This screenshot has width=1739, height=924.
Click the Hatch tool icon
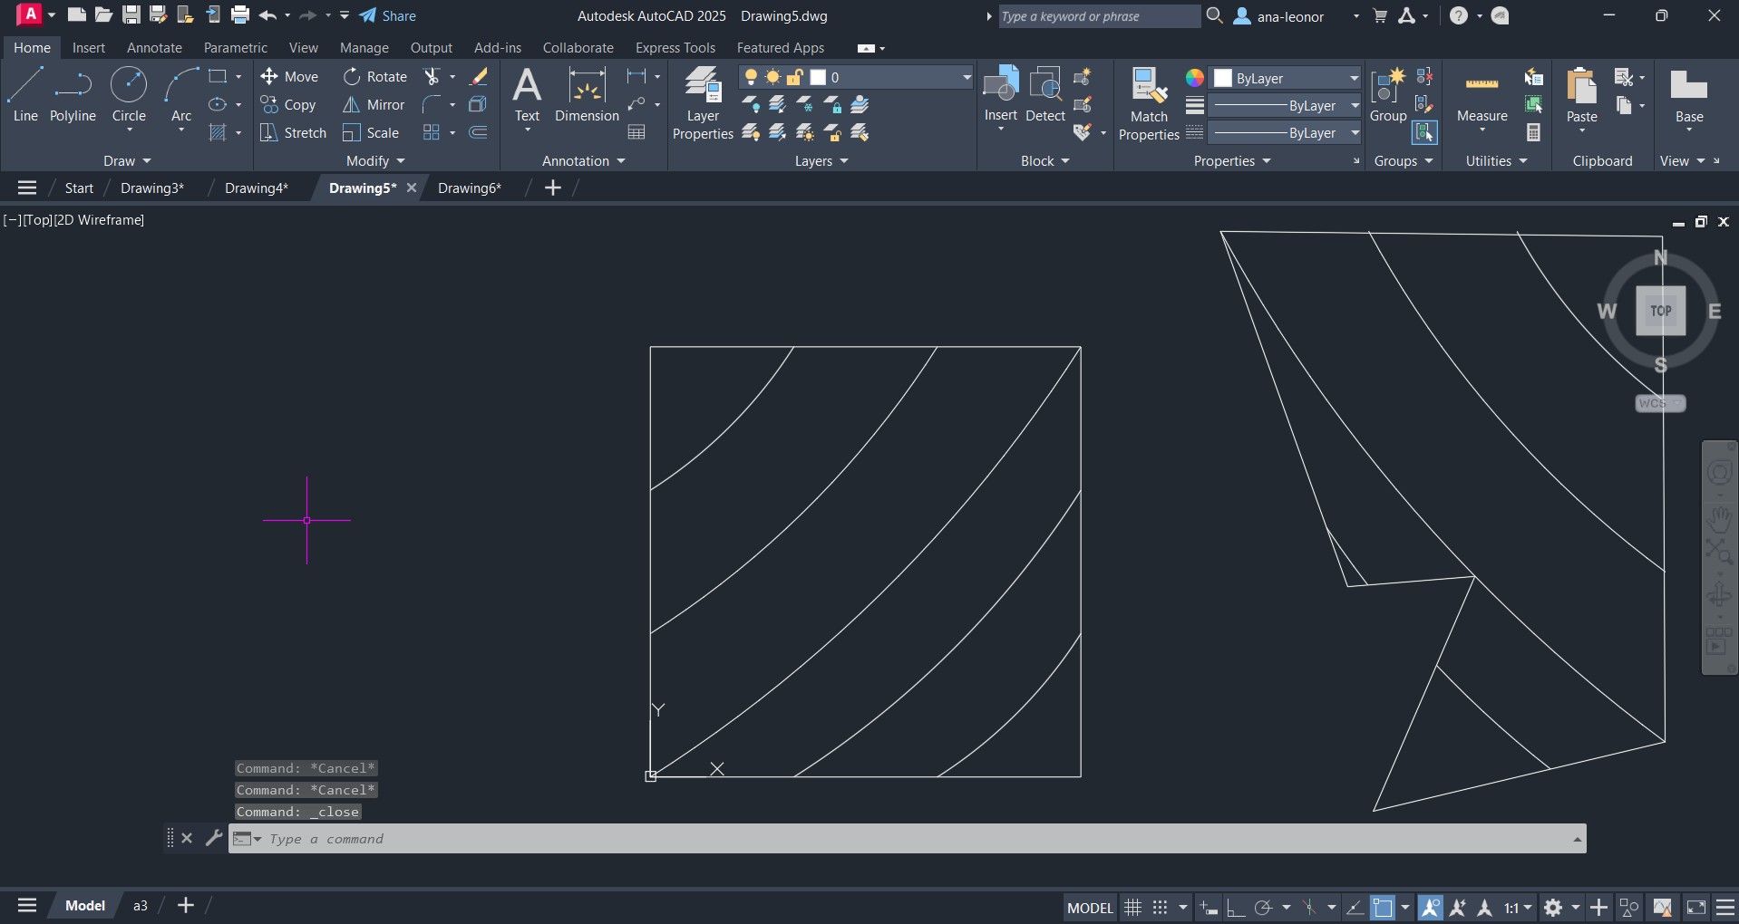(218, 133)
